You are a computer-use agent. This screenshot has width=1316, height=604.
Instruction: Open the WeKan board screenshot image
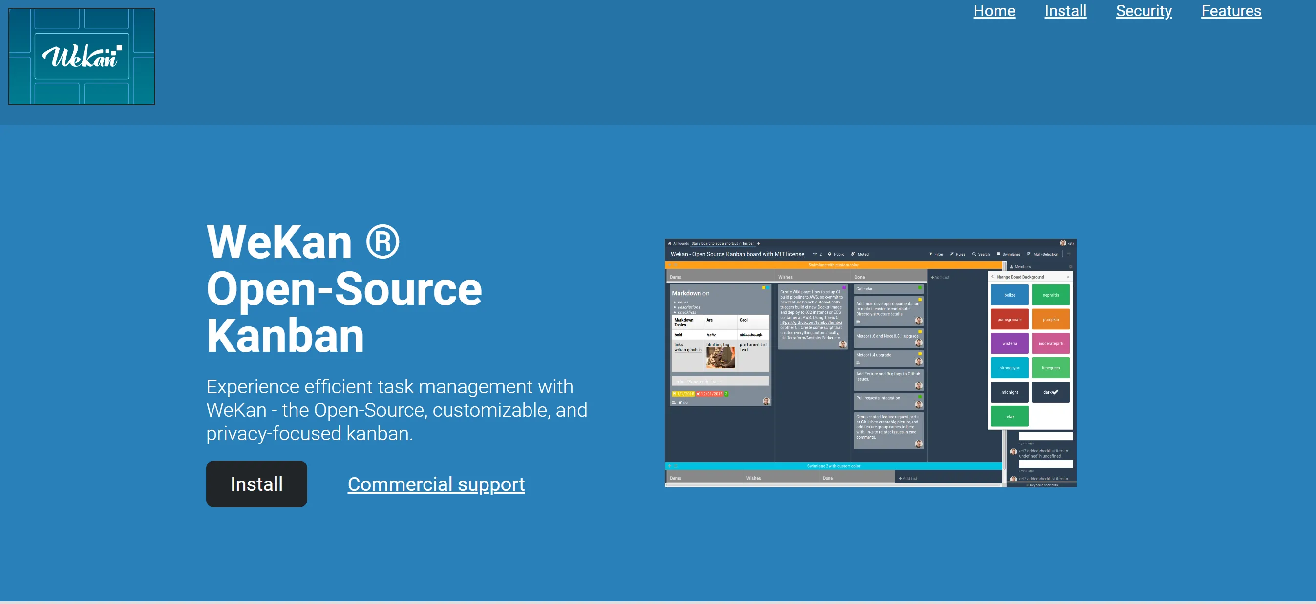tap(870, 362)
